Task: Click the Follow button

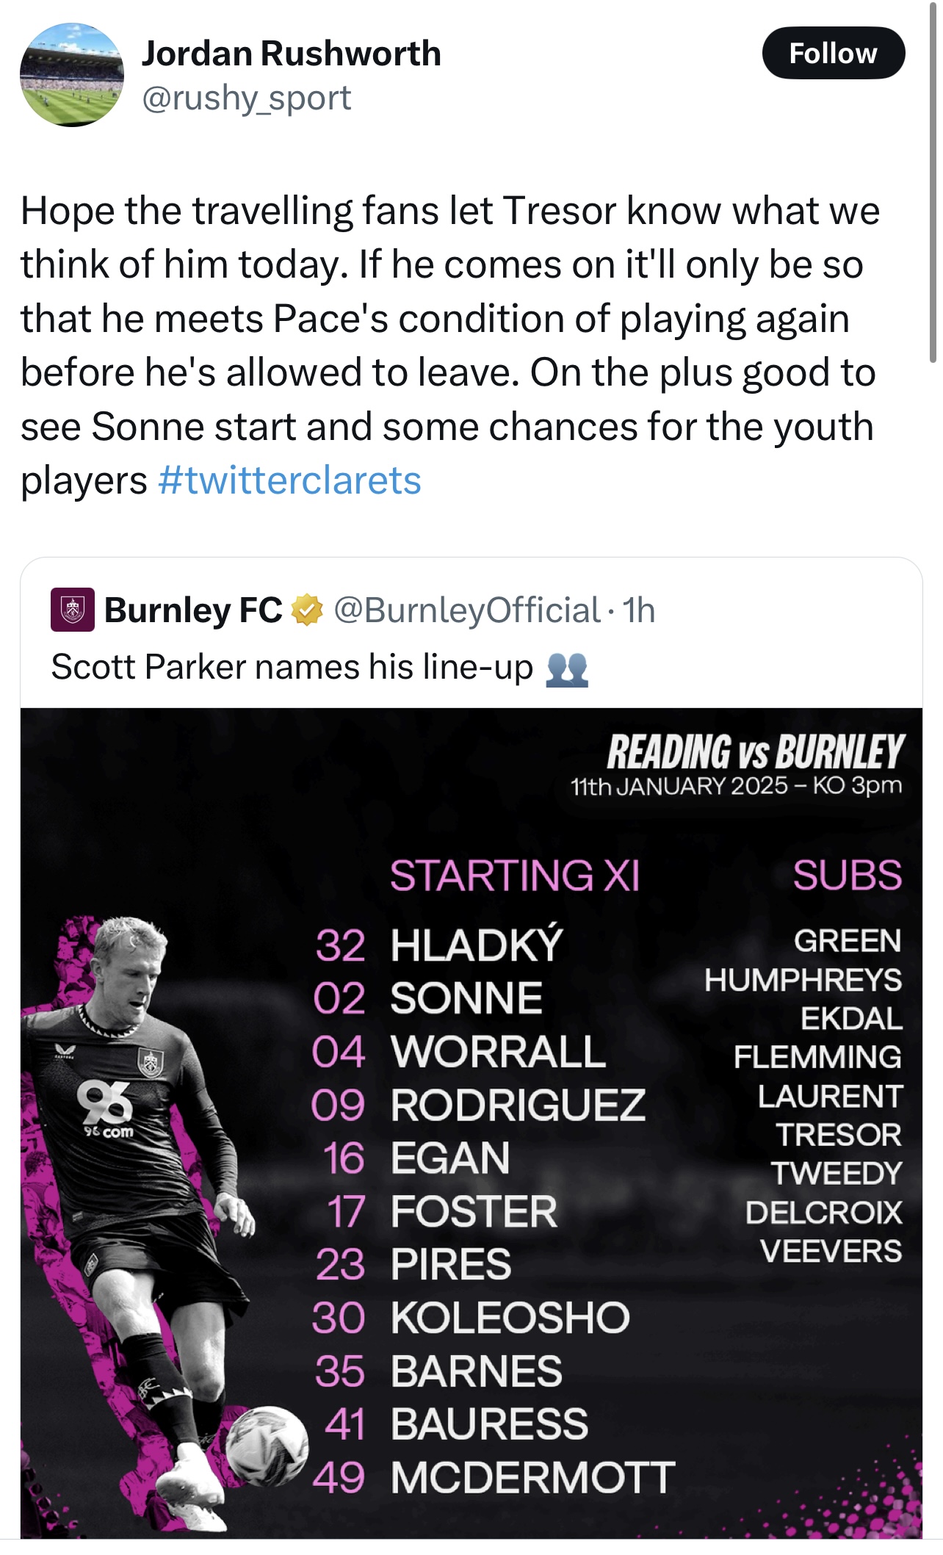Action: pyautogui.click(x=833, y=53)
